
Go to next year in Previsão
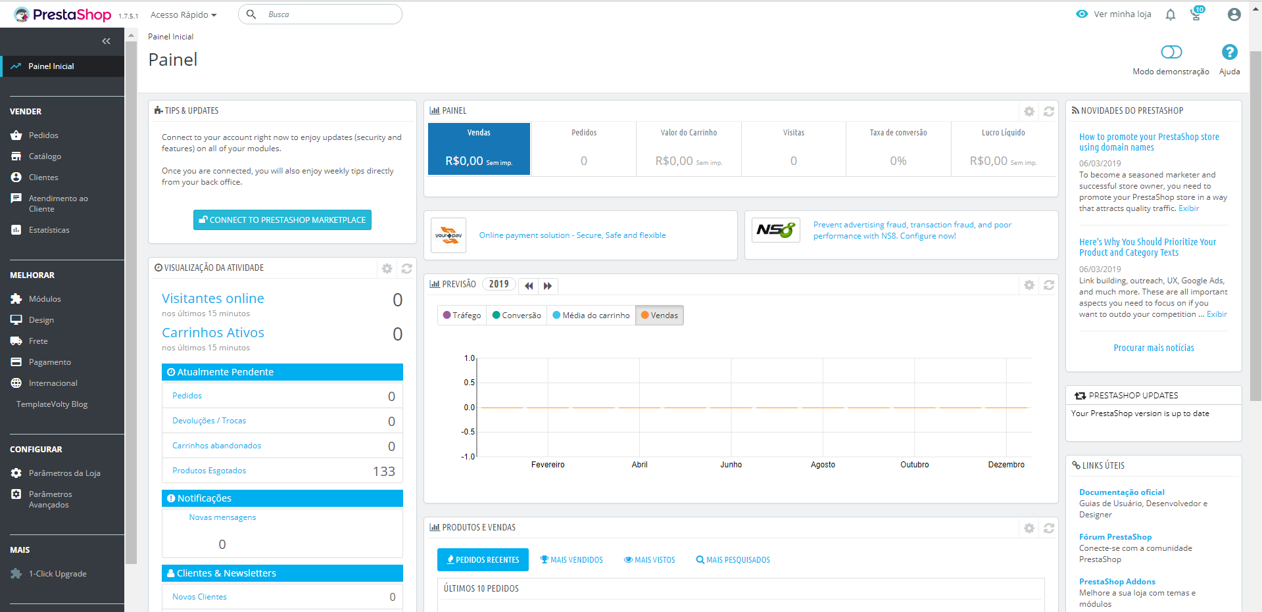[548, 286]
